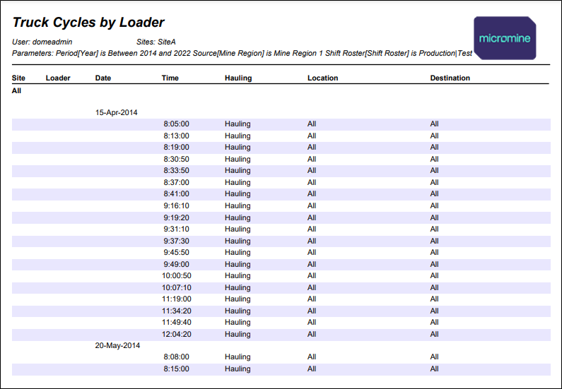The width and height of the screenshot is (562, 389).
Task: Click the 9:45:50 time cell
Action: point(176,252)
